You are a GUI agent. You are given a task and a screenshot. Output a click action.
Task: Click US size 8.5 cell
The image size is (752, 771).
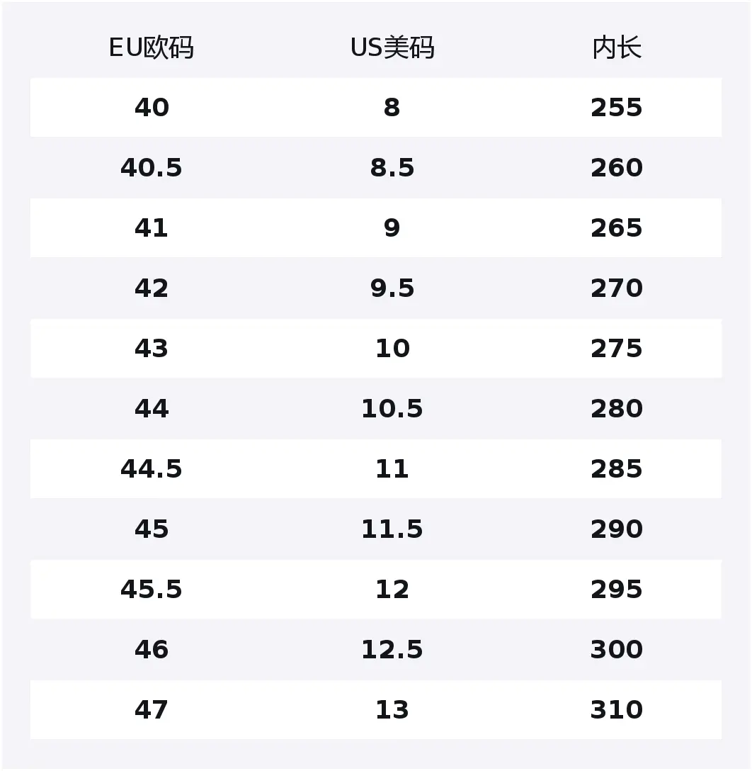click(392, 168)
